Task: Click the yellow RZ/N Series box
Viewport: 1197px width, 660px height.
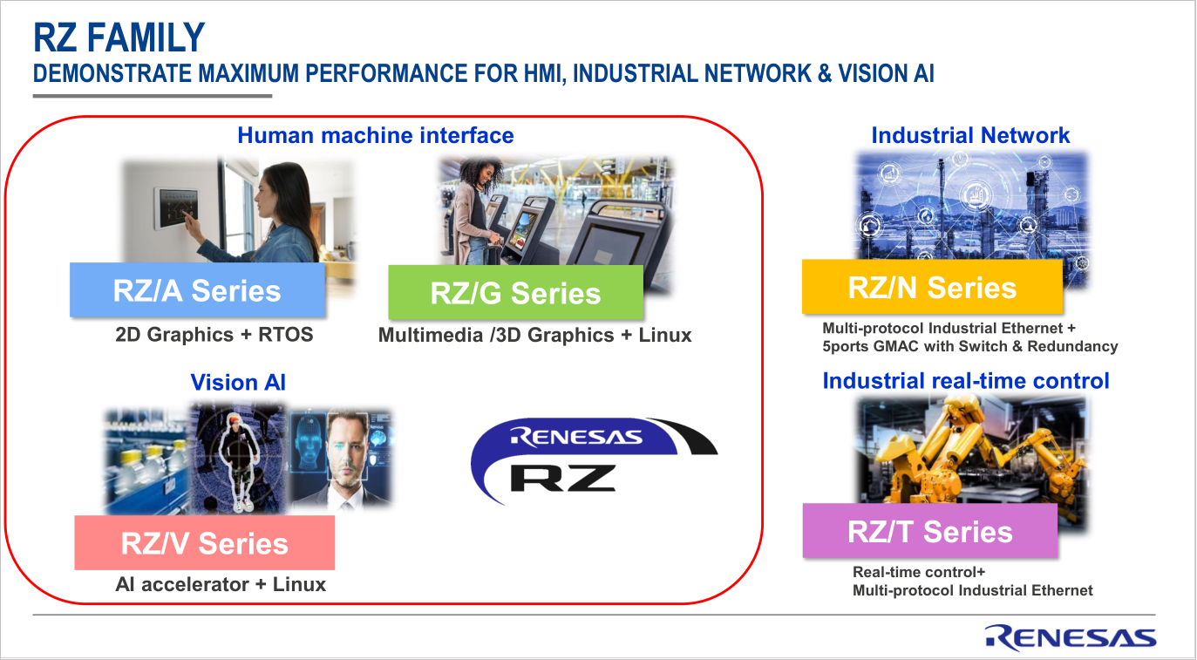Action: (932, 287)
